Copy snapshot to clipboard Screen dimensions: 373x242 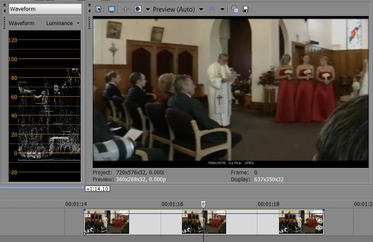click(235, 9)
